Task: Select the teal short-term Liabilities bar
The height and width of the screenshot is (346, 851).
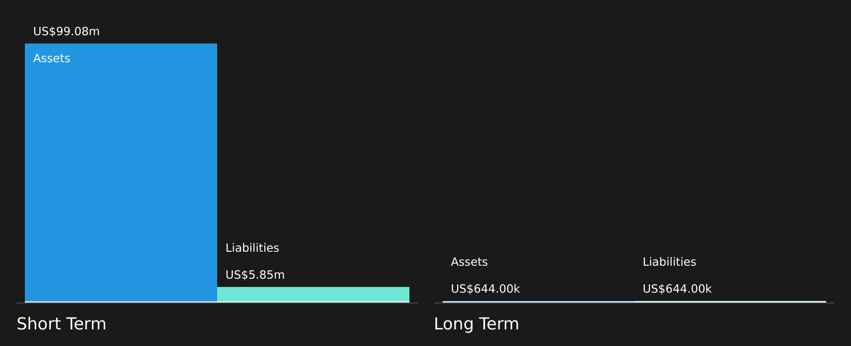Action: click(313, 294)
